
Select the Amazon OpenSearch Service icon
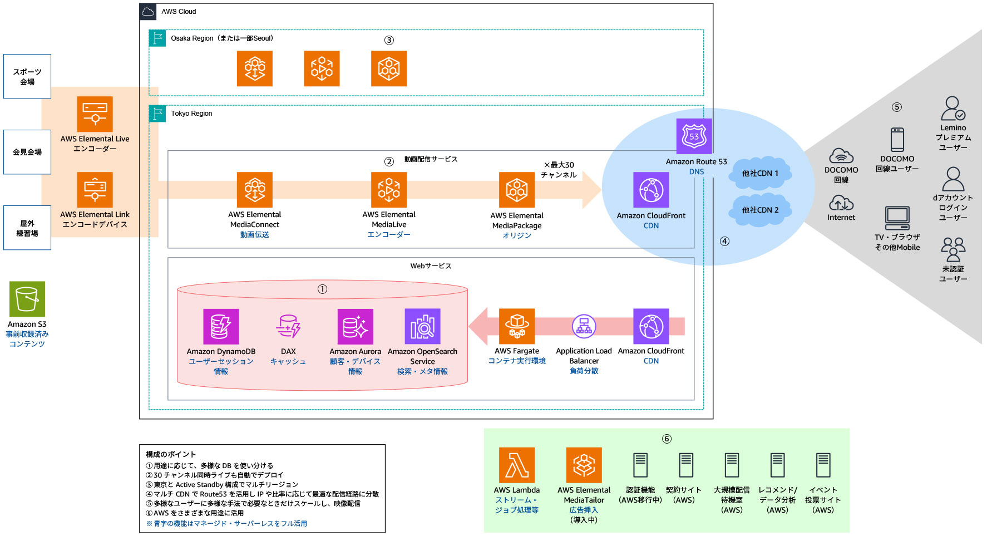422,327
